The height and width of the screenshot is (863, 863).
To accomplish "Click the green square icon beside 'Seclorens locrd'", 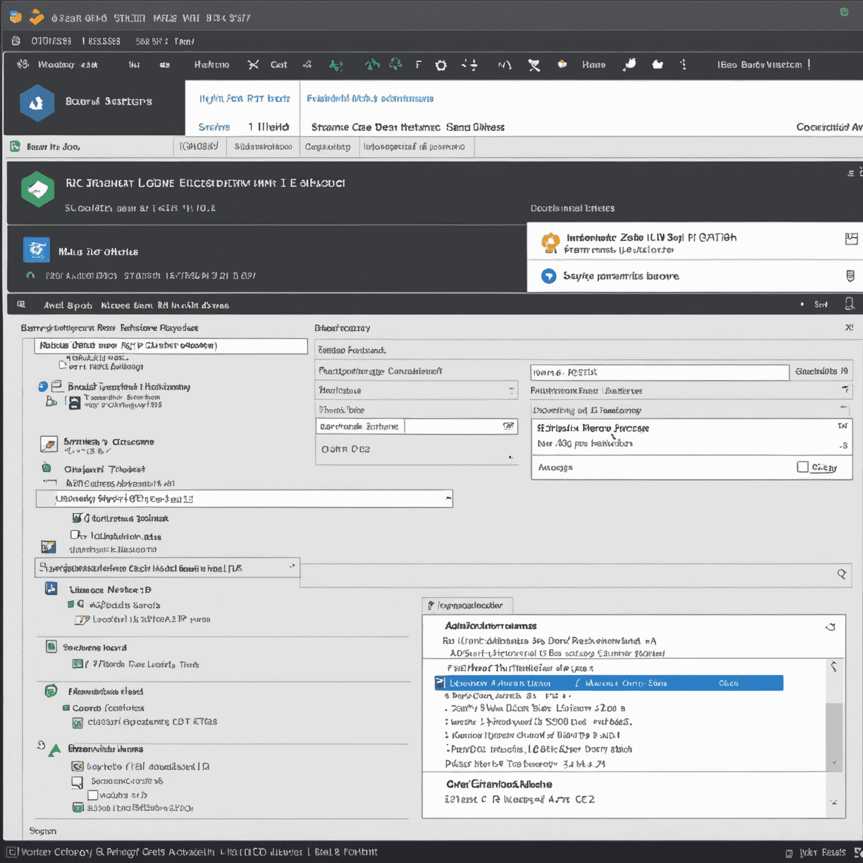I will (51, 647).
